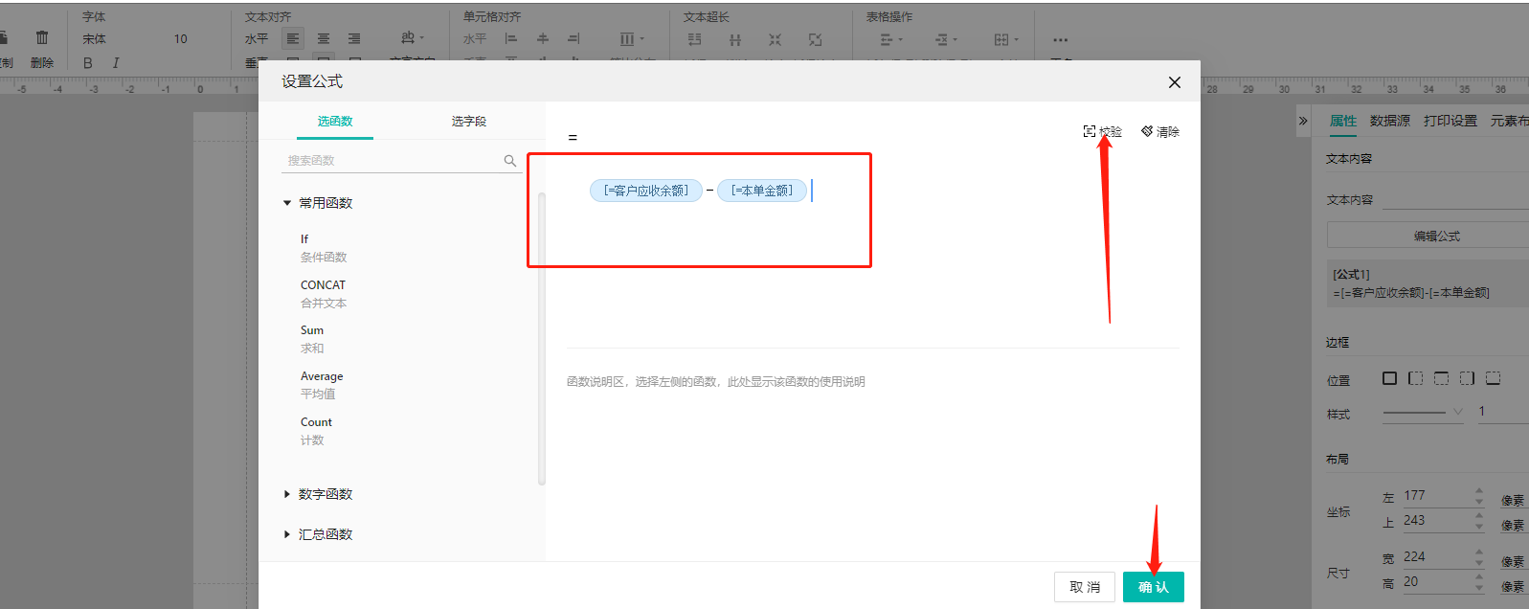Align cell left in 单元格对齐

tap(511, 39)
